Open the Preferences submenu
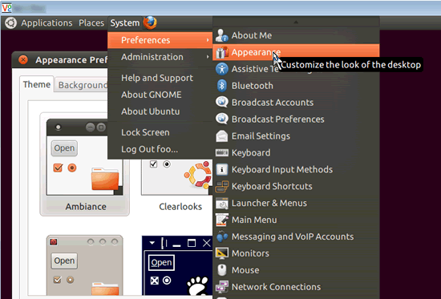Viewport: 441px width, 299px height. click(x=160, y=40)
